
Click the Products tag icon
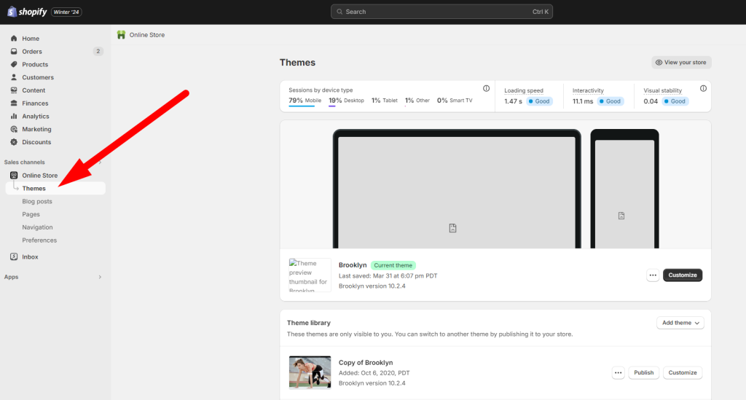tap(14, 64)
